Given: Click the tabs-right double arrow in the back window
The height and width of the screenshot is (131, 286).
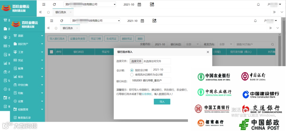Looking at the screenshot, I should (x=274, y=12).
